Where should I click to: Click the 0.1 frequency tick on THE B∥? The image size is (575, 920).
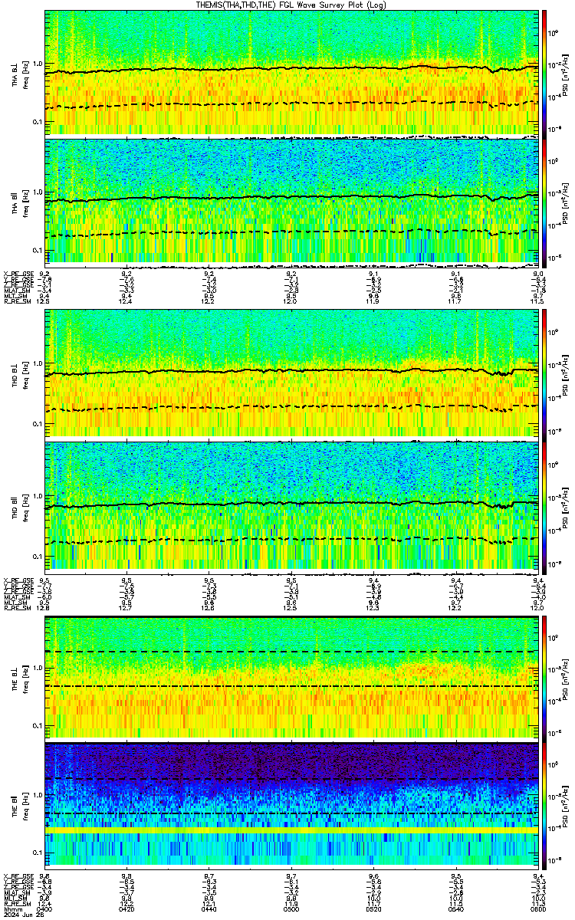click(x=38, y=853)
